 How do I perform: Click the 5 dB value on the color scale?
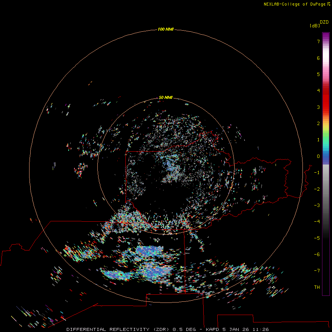[x=318, y=74]
